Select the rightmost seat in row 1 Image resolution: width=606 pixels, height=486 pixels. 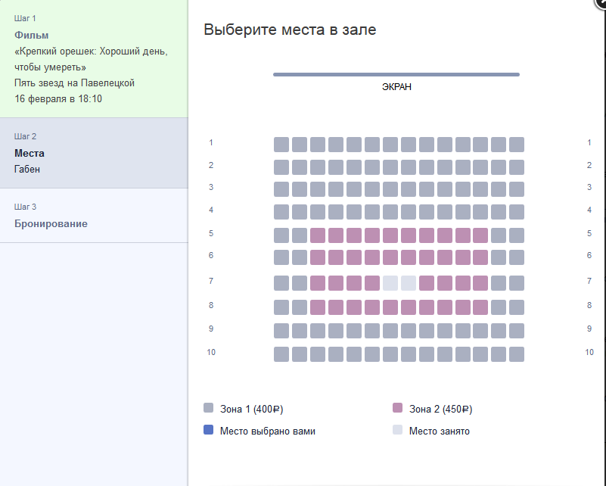coord(517,145)
